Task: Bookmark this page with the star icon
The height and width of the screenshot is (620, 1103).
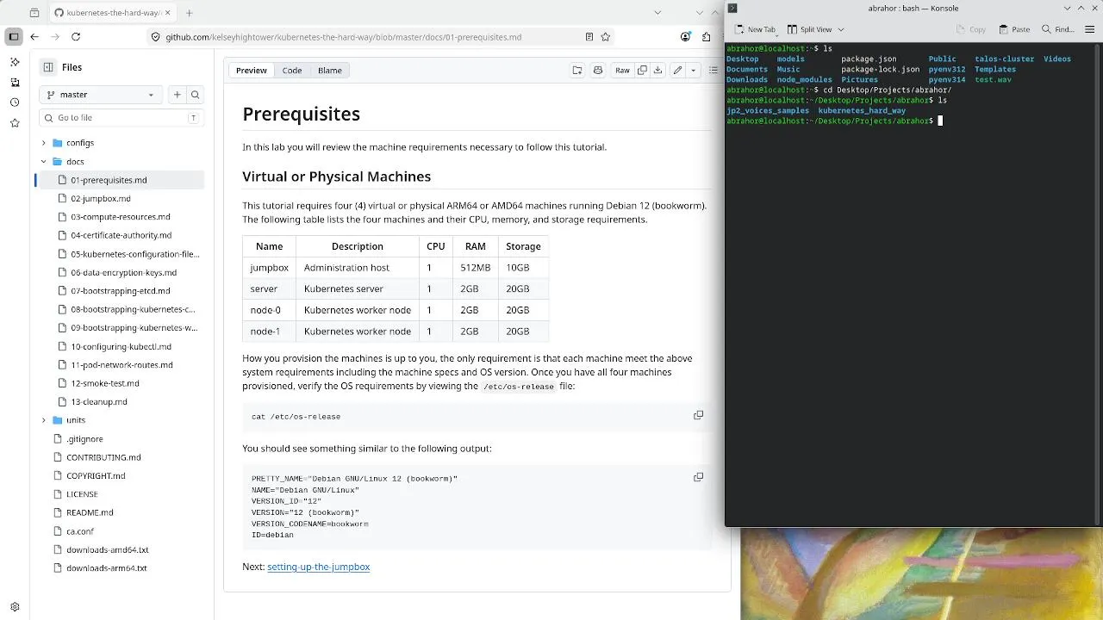Action: (x=606, y=37)
